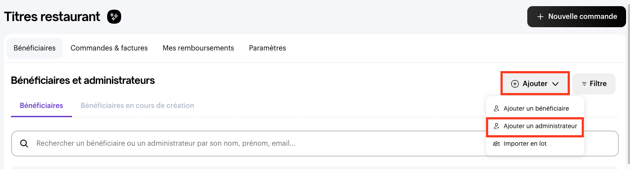Click the magnifying glass search icon
Viewport: 630px width, 169px height.
click(x=25, y=144)
